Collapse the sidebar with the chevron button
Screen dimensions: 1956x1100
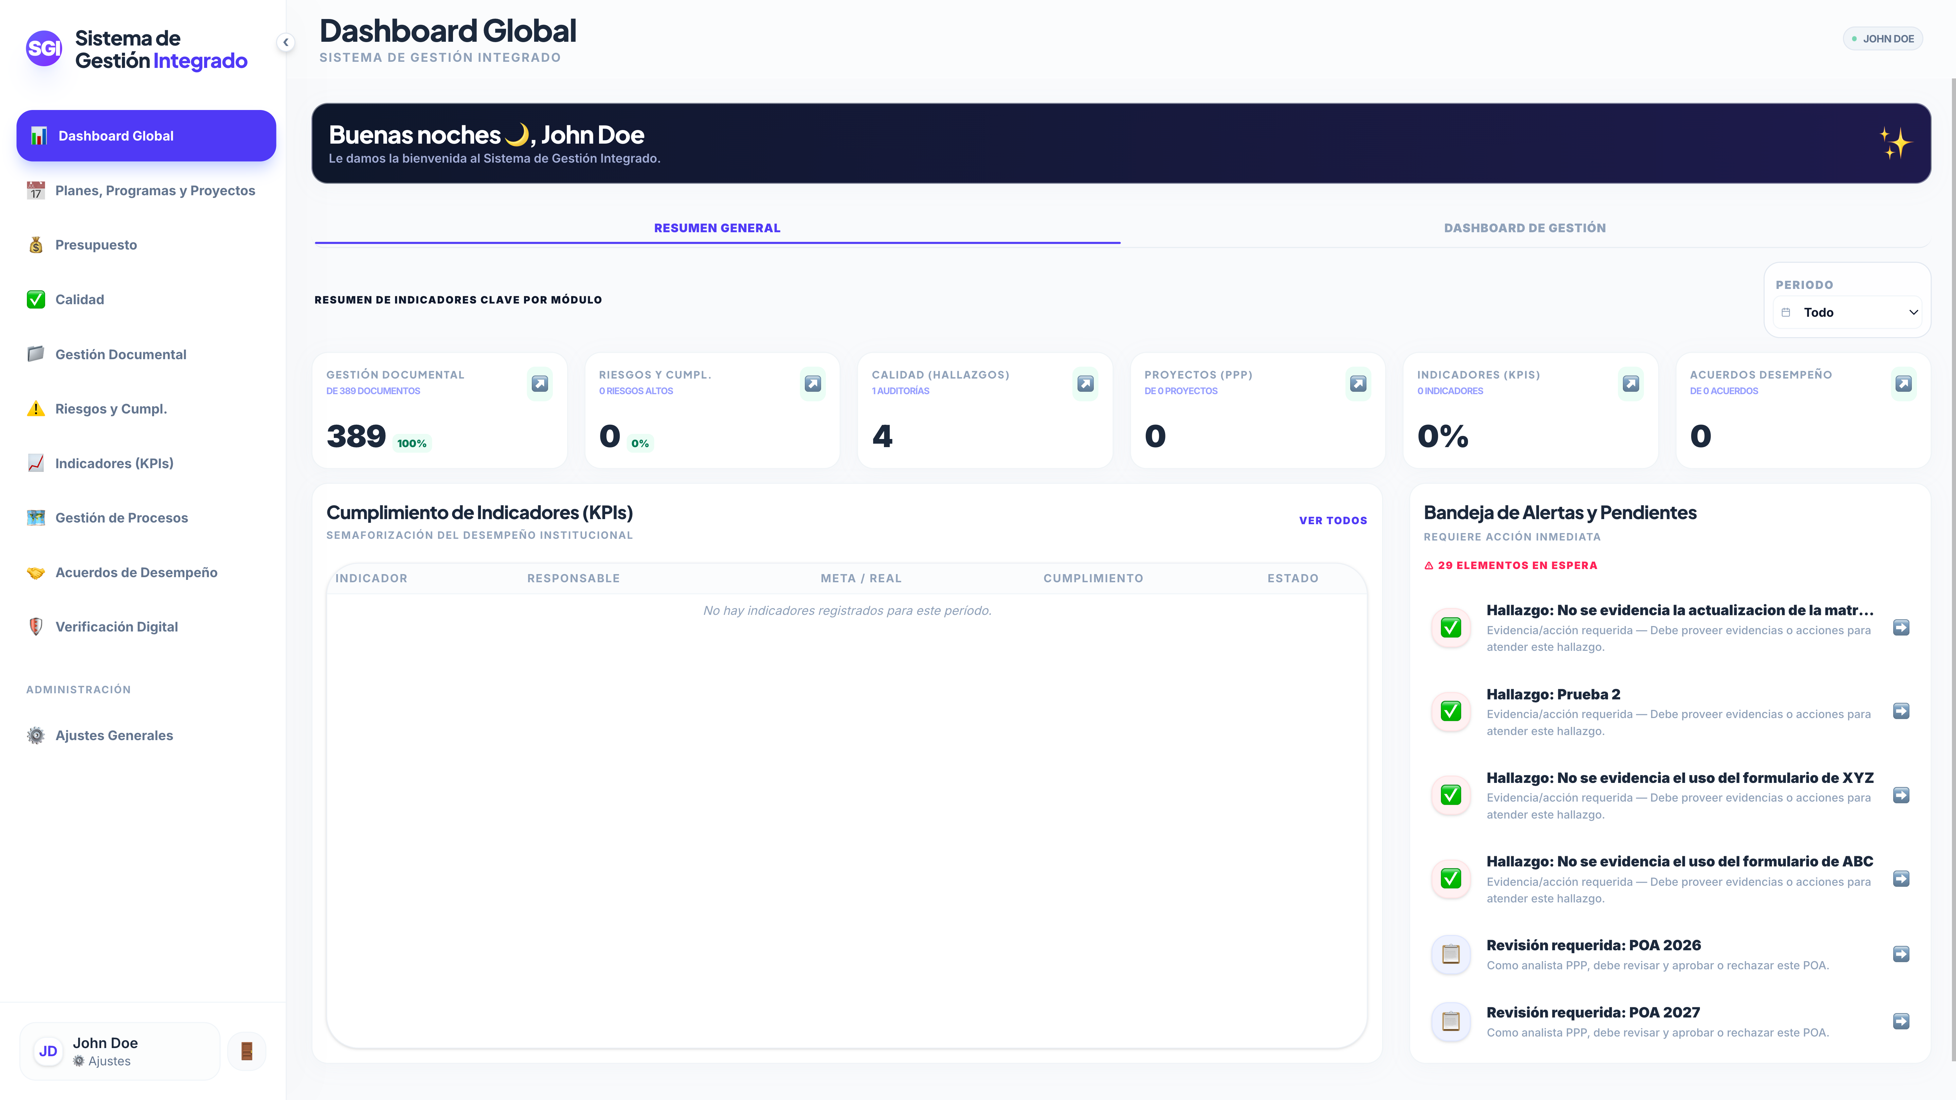pos(286,42)
